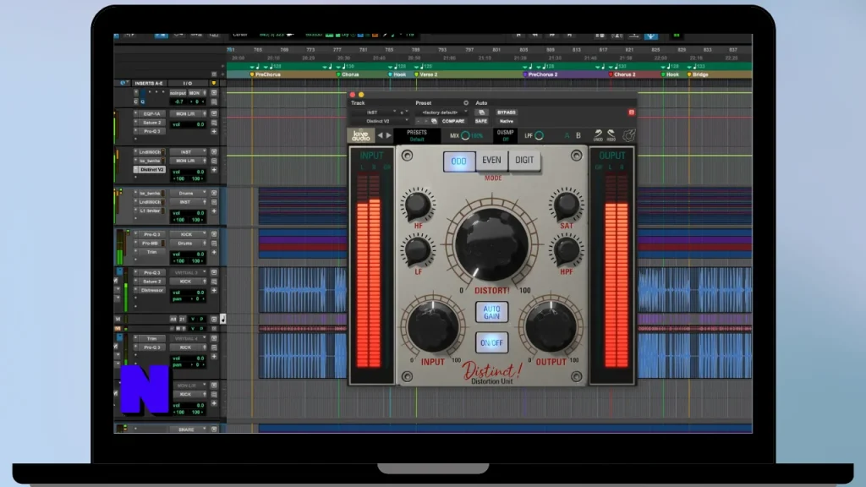This screenshot has width=866, height=487.
Task: Toggle BYPASS in the plugin header
Action: click(507, 112)
